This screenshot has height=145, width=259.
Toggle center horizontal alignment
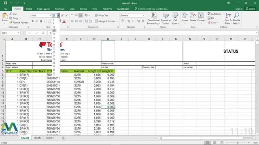click(x=76, y=21)
